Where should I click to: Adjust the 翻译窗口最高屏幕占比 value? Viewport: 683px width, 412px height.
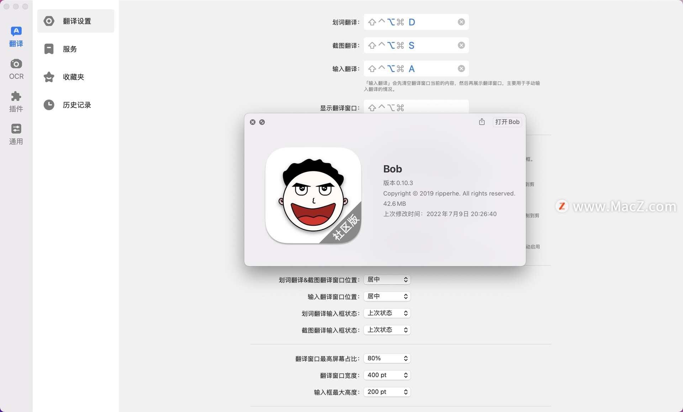387,358
